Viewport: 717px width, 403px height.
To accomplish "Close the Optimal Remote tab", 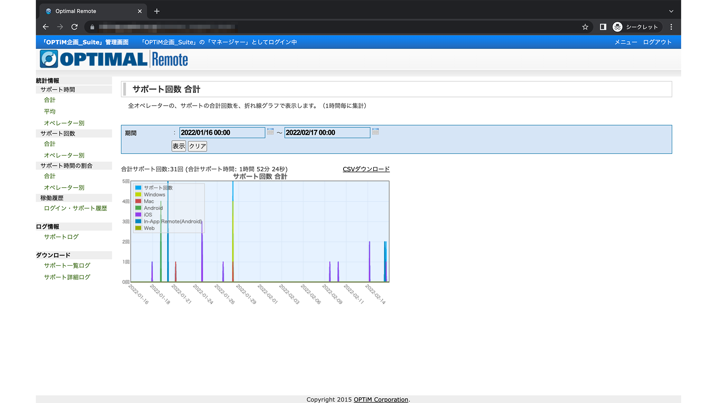I will pyautogui.click(x=140, y=11).
